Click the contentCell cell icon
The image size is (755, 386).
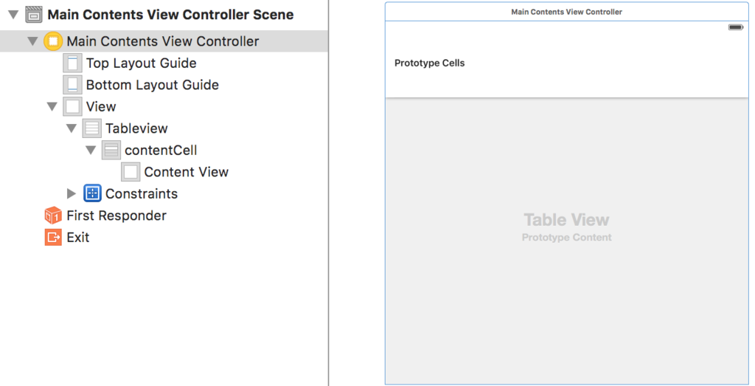(x=111, y=151)
